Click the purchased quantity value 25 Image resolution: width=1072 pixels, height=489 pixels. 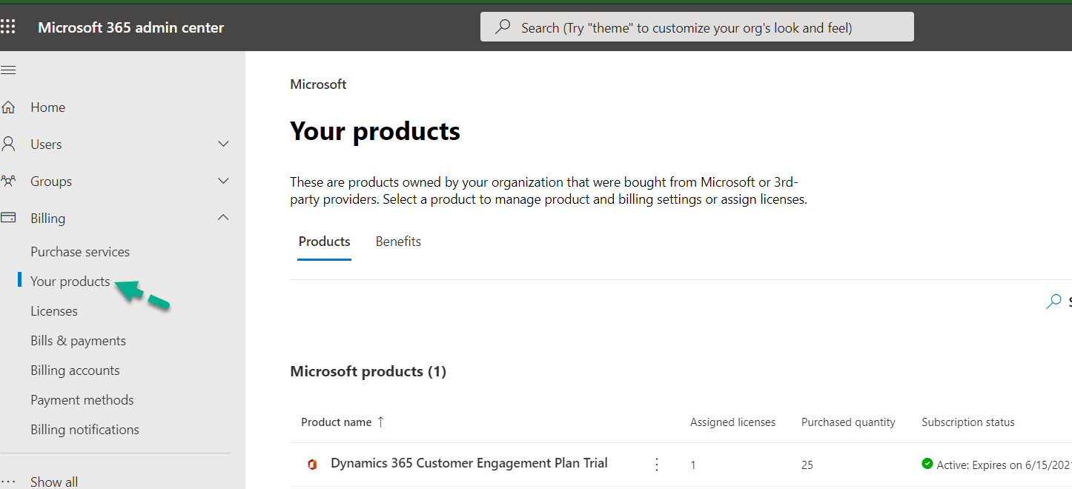click(x=807, y=465)
